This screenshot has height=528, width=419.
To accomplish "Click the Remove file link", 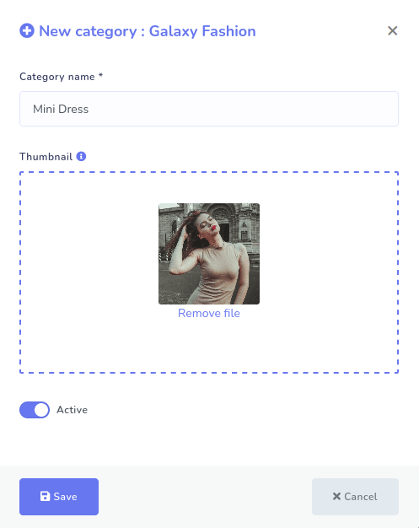I will coord(209,313).
